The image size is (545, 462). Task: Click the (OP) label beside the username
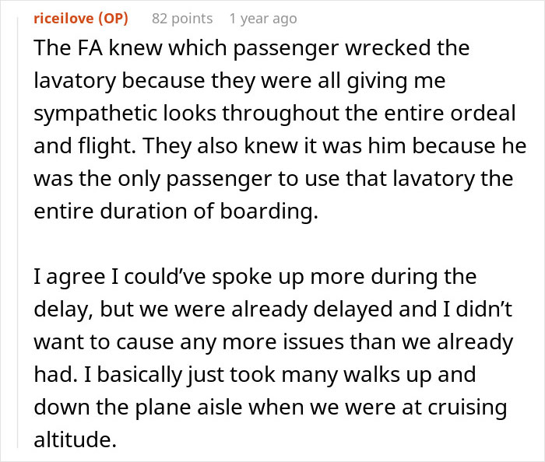point(115,18)
